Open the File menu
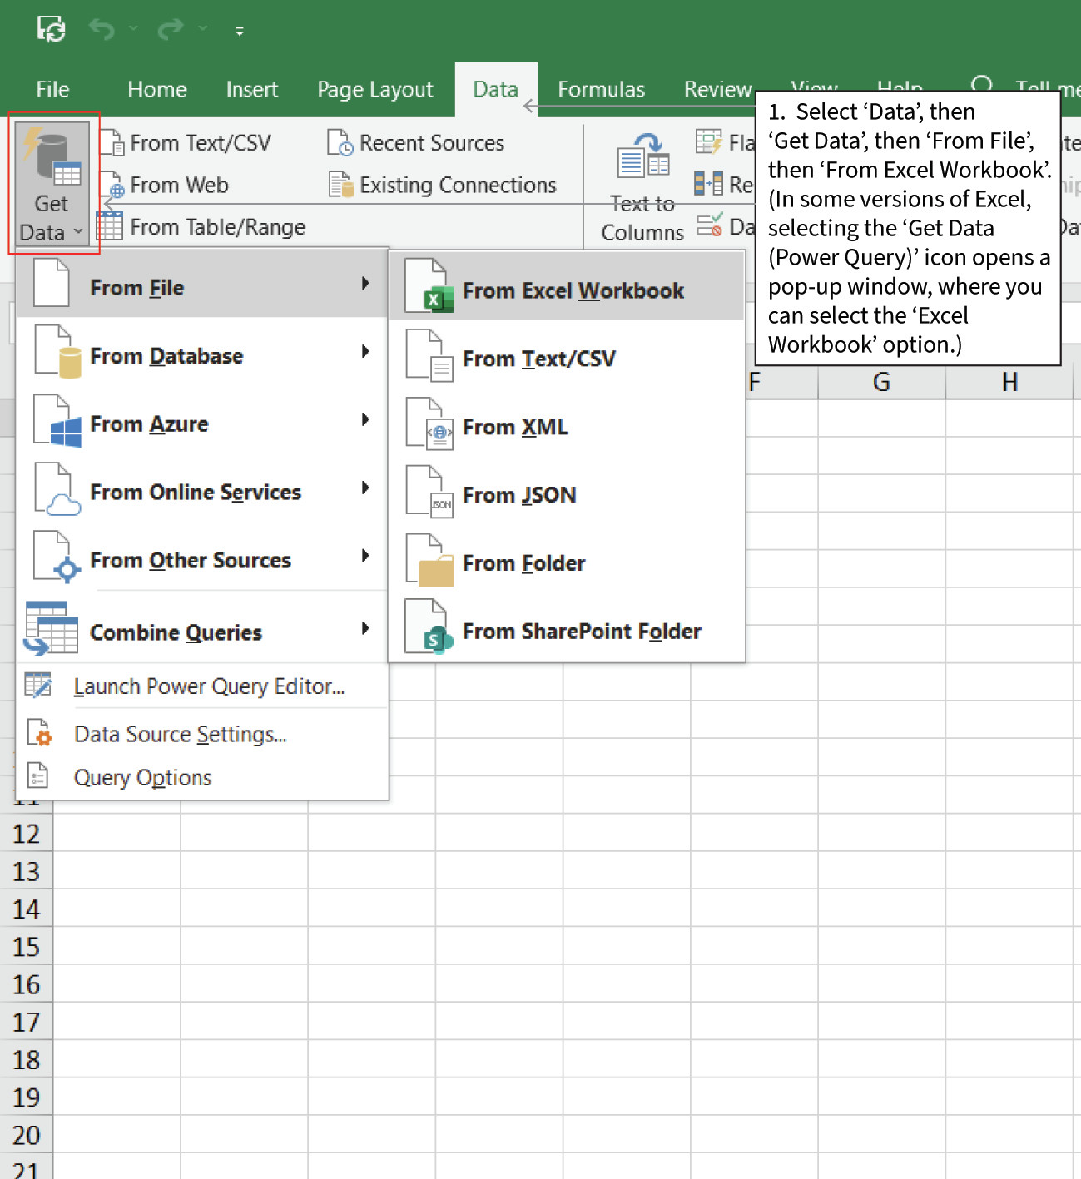The height and width of the screenshot is (1179, 1081). tap(52, 89)
